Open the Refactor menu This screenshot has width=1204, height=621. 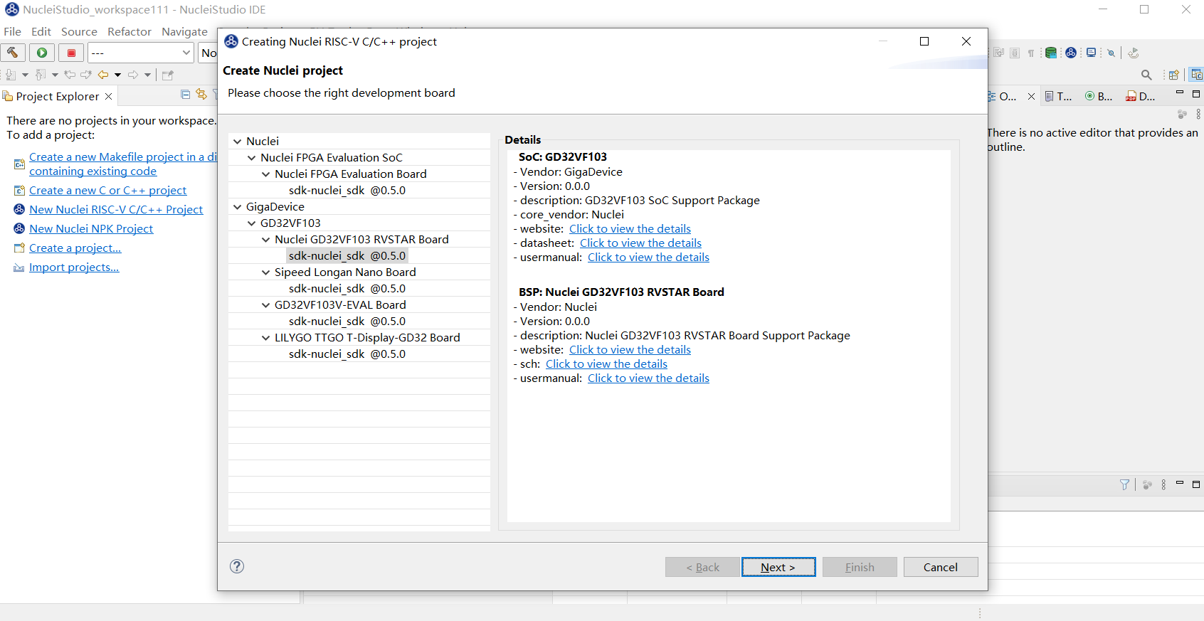click(x=129, y=31)
